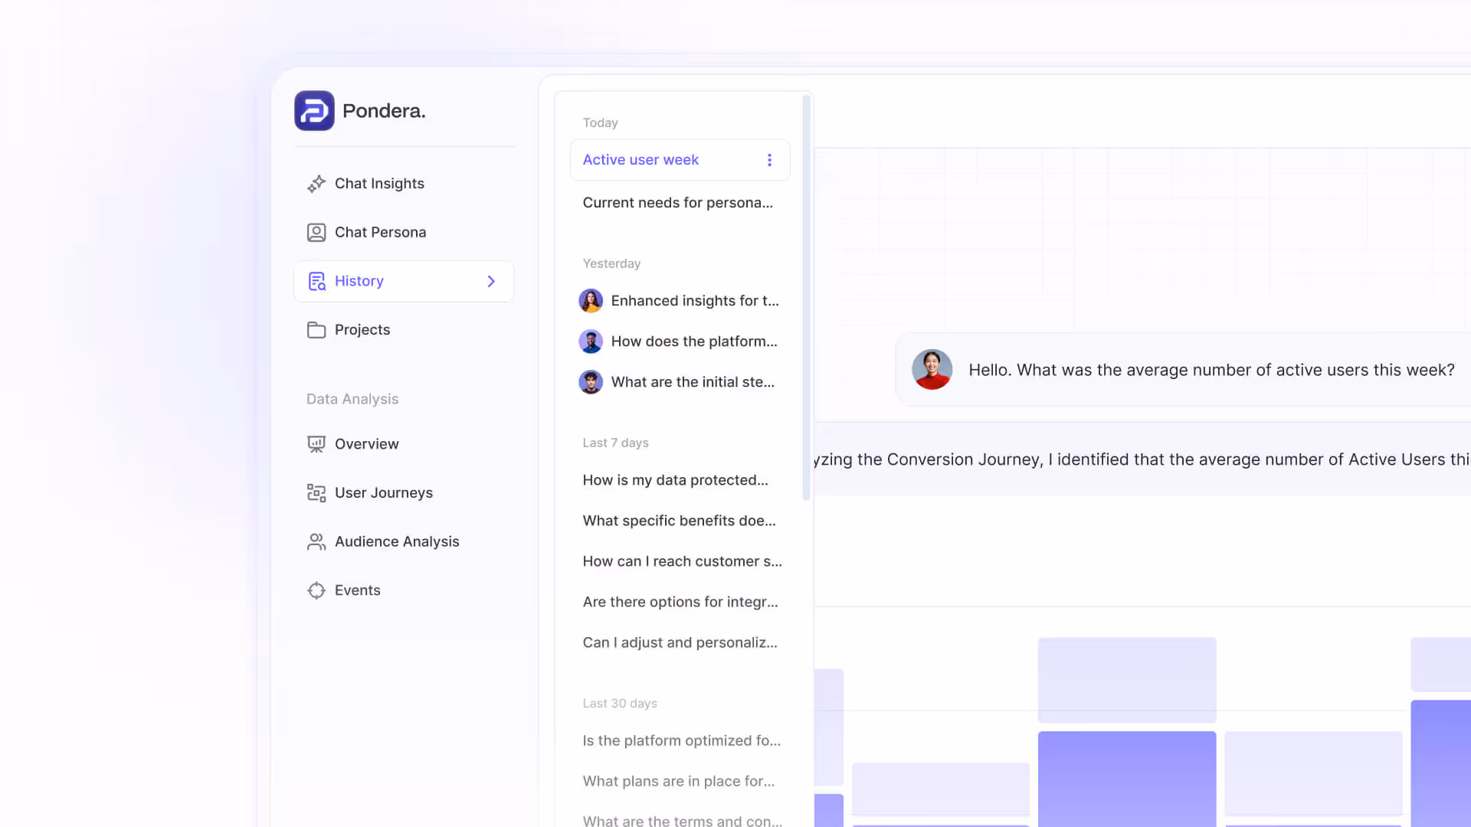Select the Overview icon under Data Analysis

point(316,443)
